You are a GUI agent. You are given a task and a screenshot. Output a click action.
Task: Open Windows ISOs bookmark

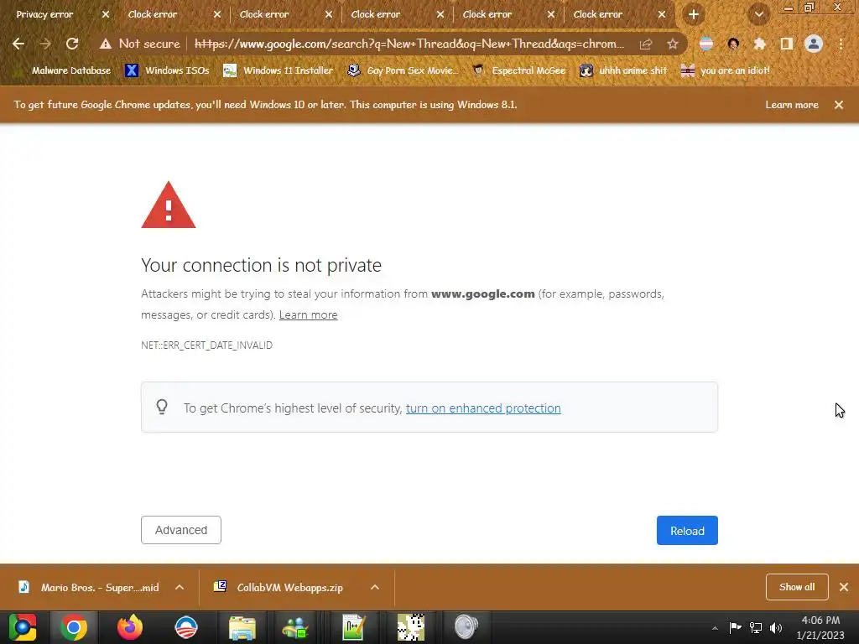168,70
